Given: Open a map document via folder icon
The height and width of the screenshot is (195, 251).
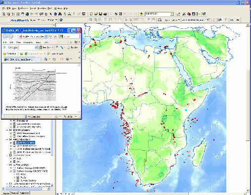Looking at the screenshot, I should [96, 14].
